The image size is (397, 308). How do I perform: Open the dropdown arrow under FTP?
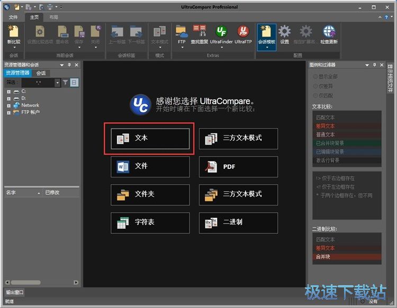182,47
